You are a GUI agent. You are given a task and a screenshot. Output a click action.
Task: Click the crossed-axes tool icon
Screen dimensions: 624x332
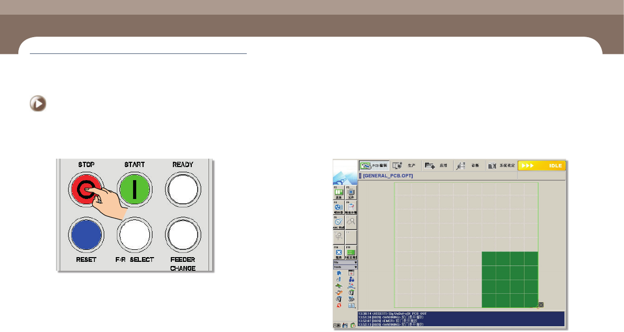351,286
